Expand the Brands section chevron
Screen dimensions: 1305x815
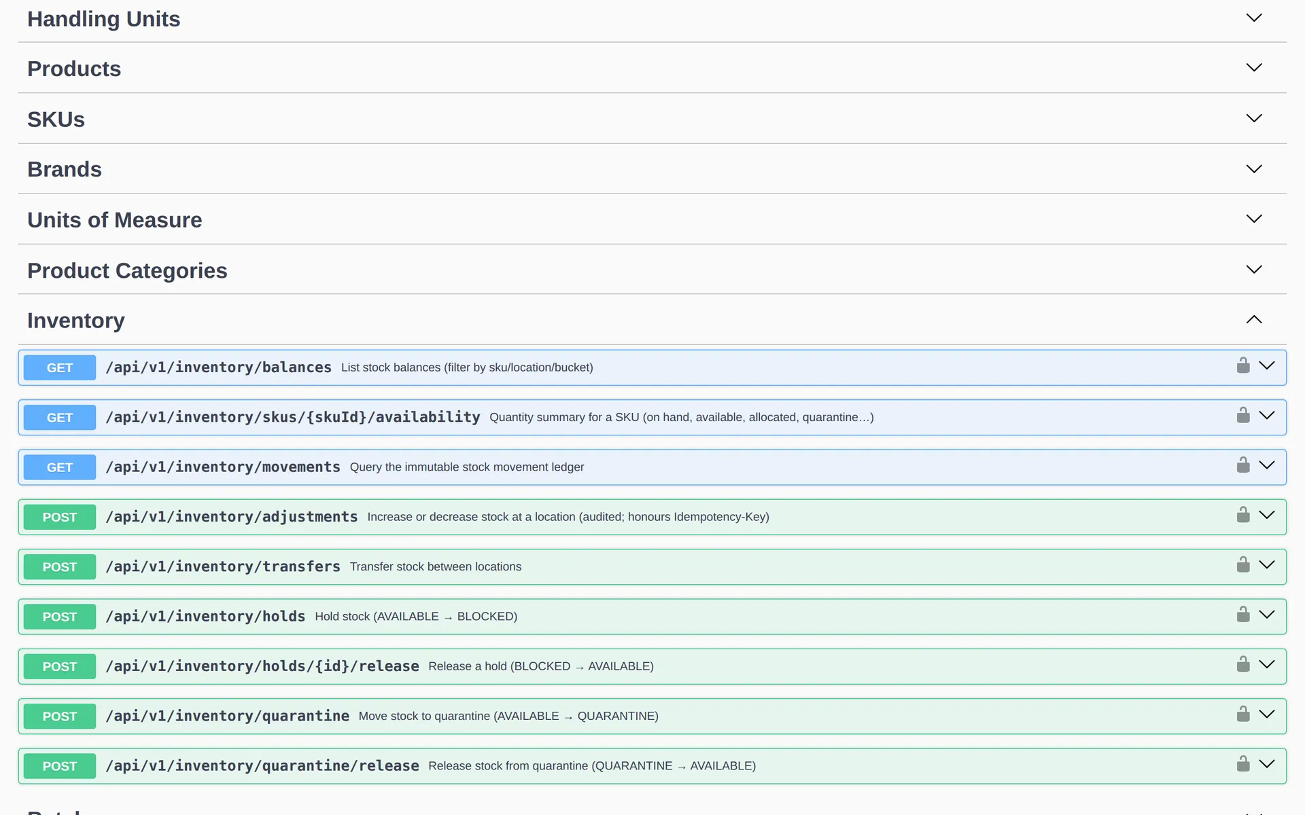coord(1254,168)
